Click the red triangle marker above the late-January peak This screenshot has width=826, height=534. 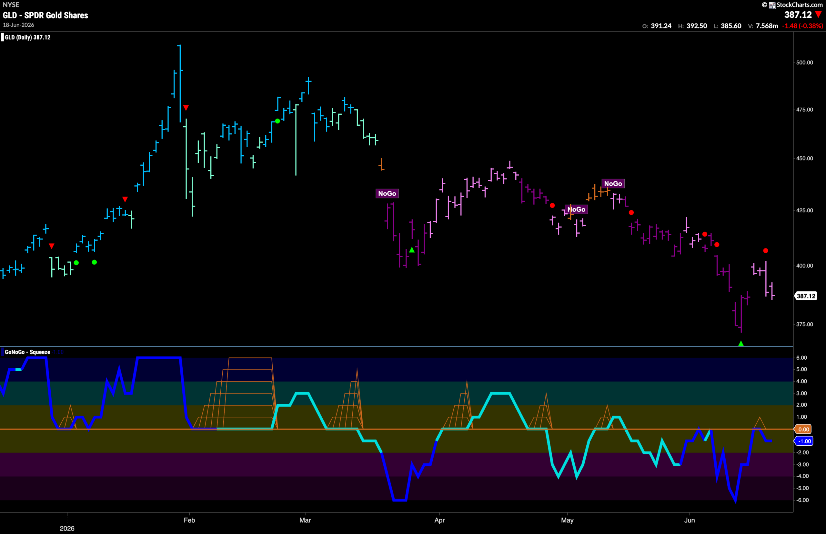tap(186, 108)
